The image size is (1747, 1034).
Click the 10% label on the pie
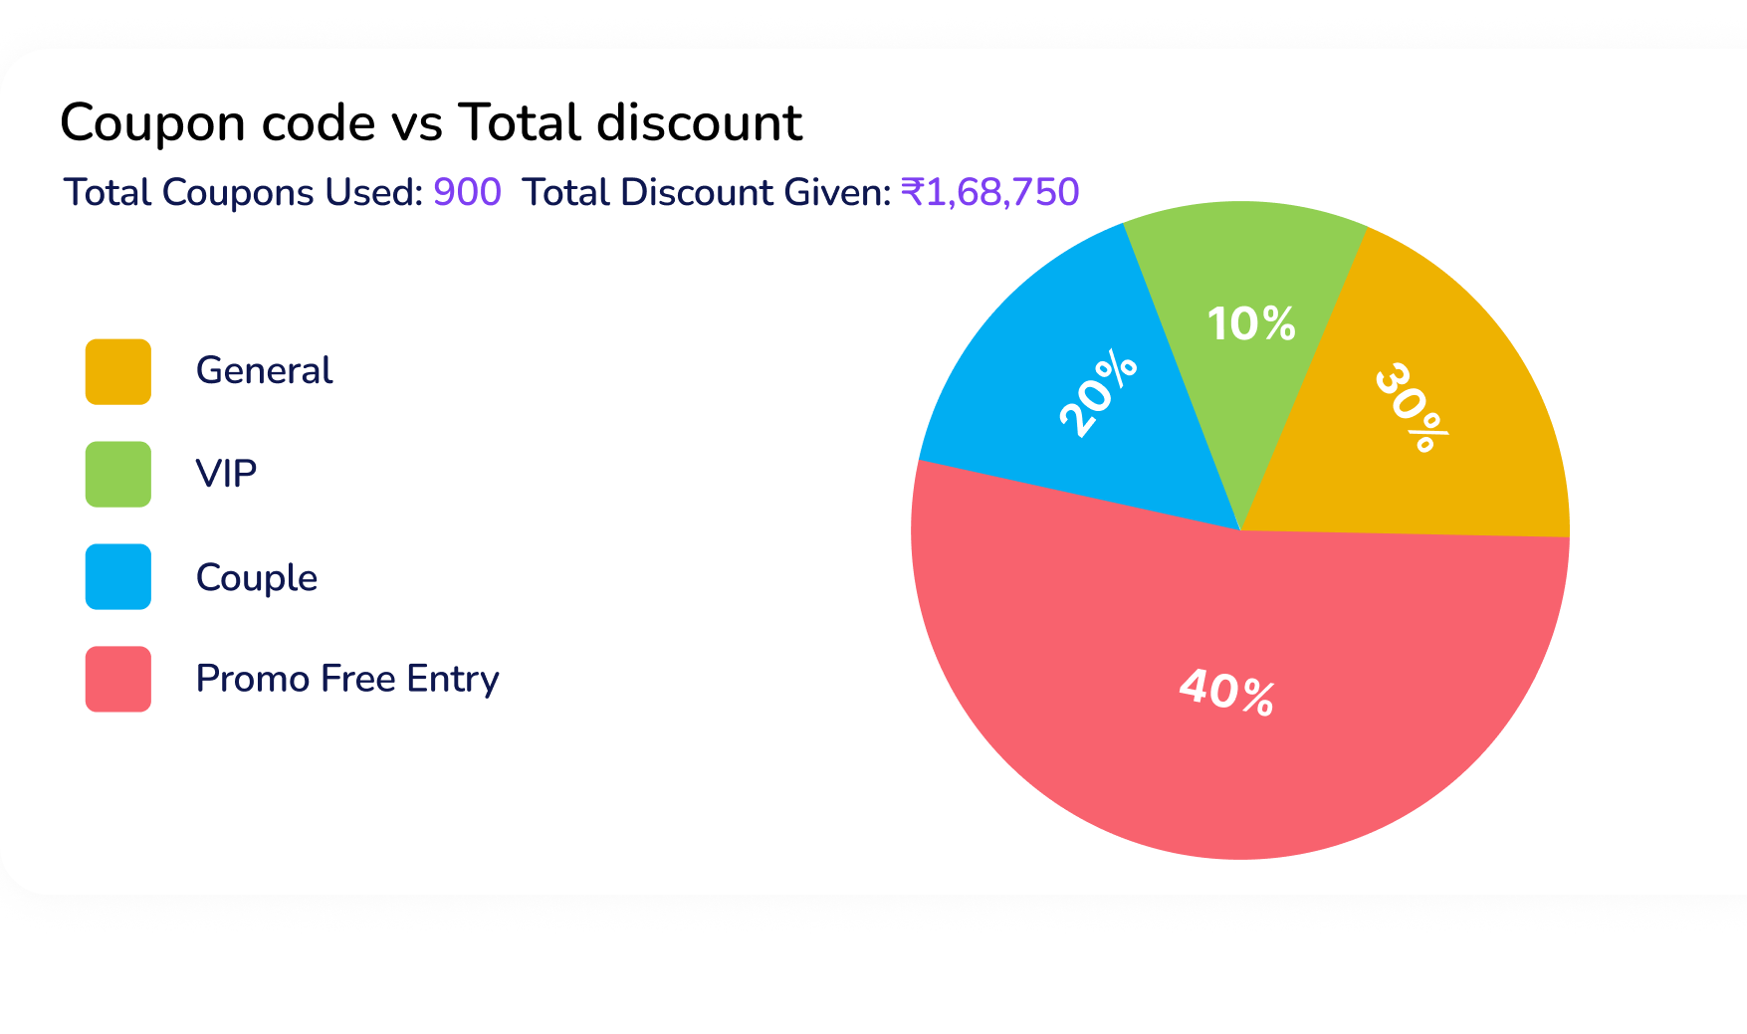pyautogui.click(x=1251, y=324)
